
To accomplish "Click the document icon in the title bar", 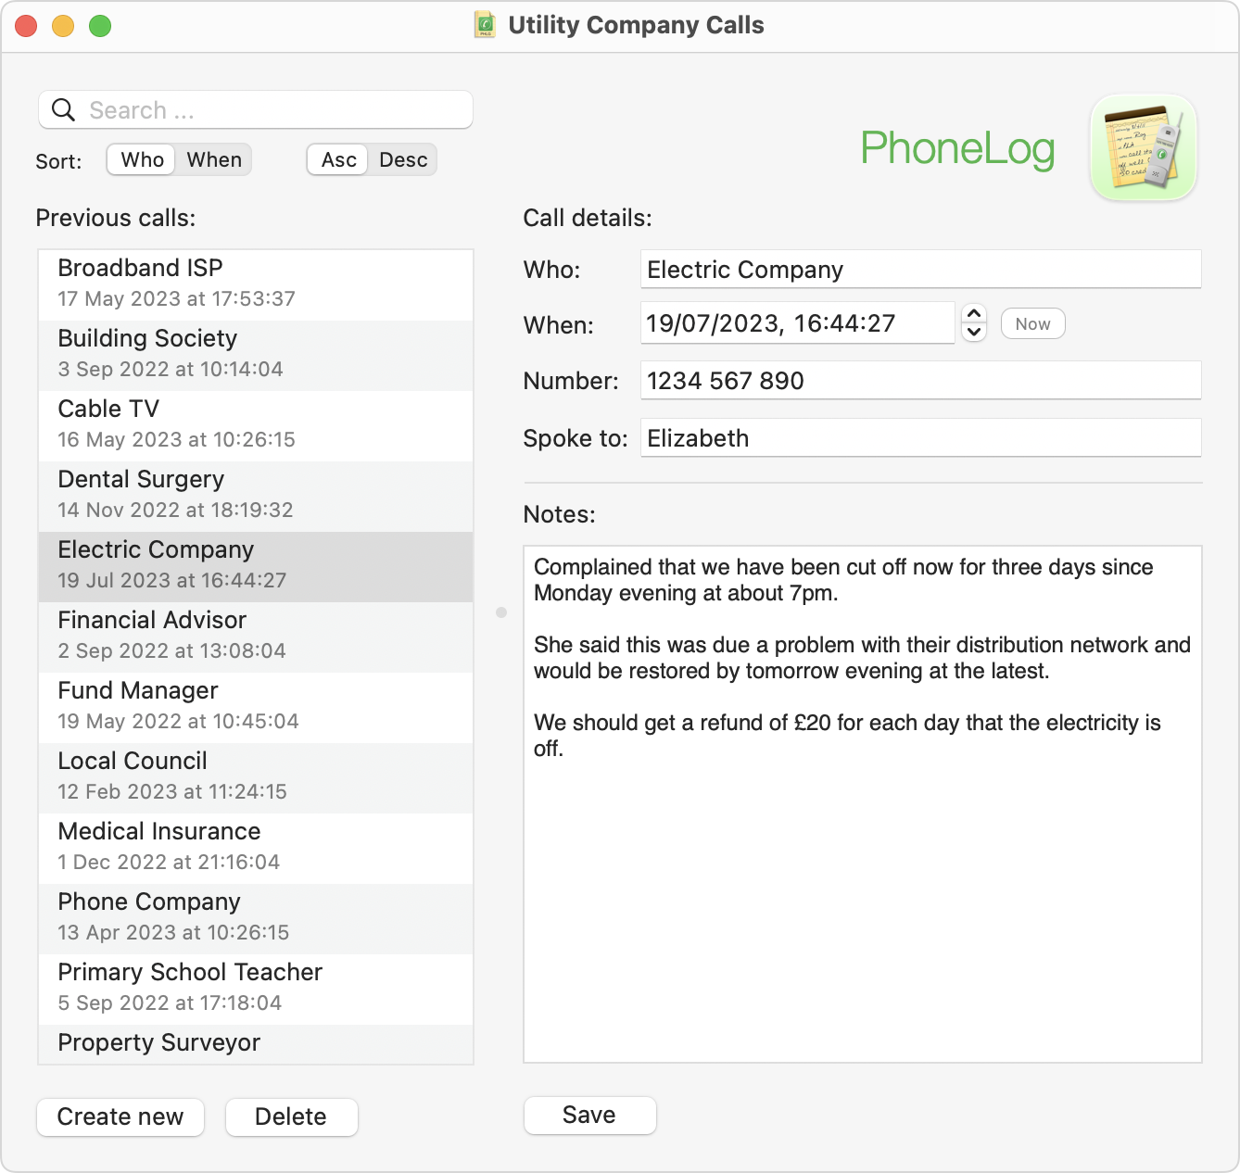I will coord(484,25).
